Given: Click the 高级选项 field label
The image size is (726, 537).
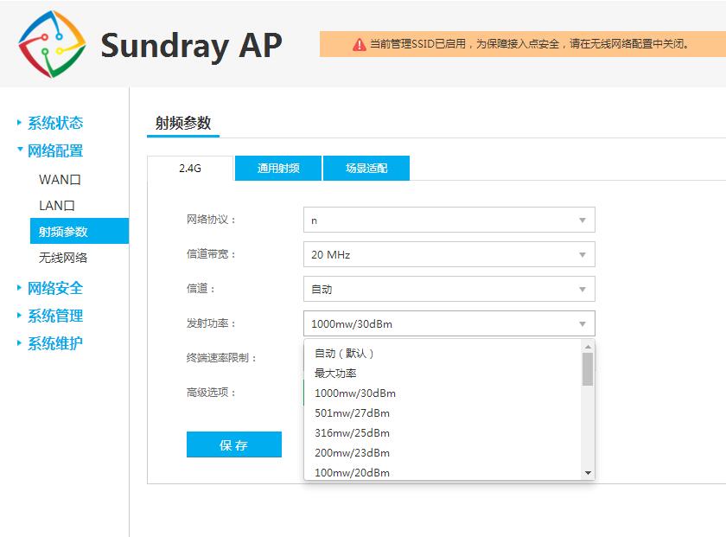Looking at the screenshot, I should coord(211,393).
